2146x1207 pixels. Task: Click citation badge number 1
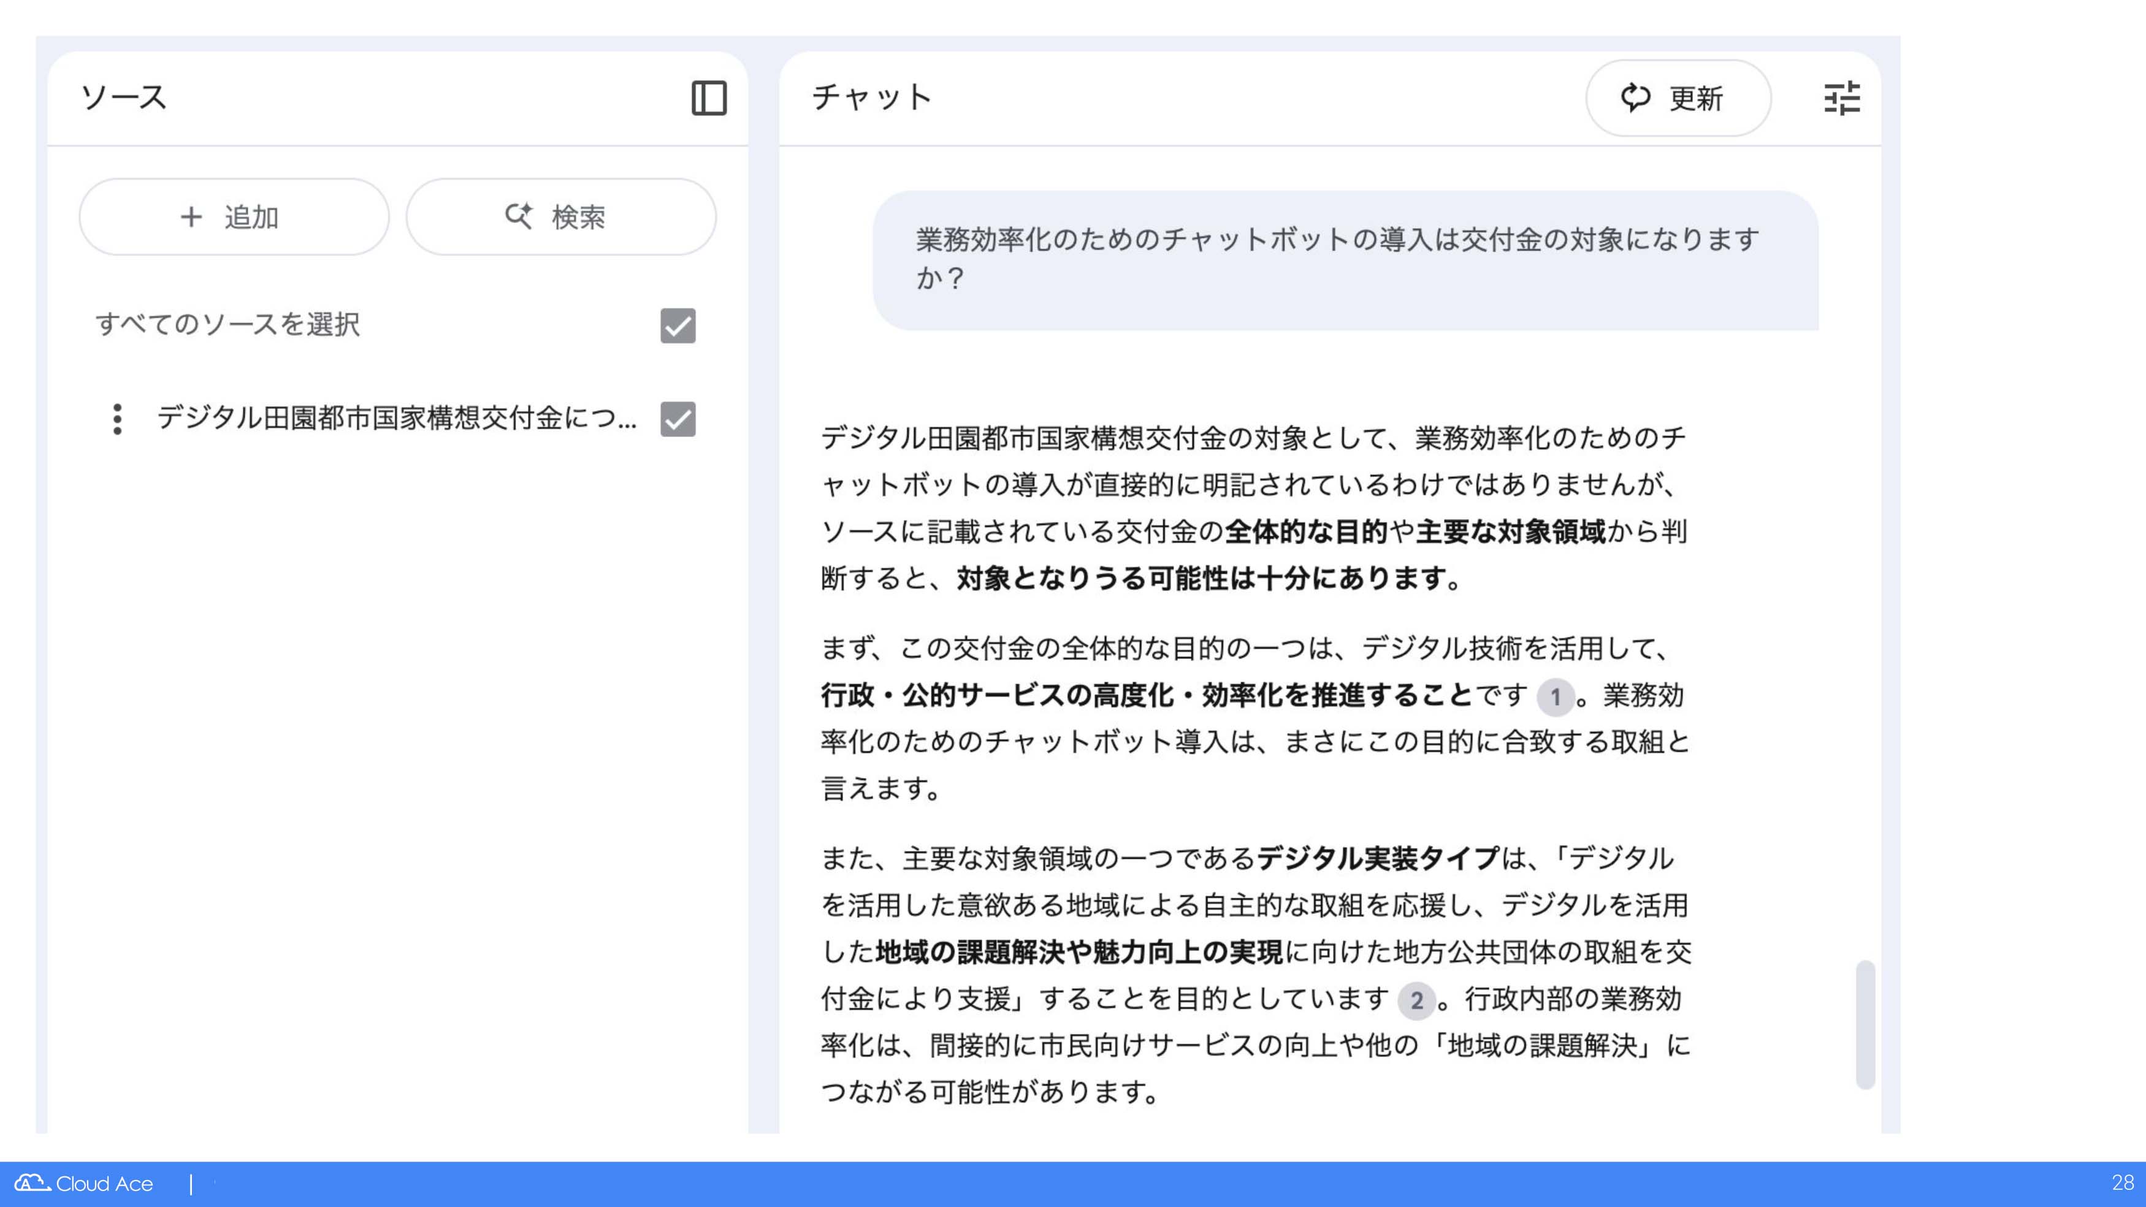(x=1554, y=697)
